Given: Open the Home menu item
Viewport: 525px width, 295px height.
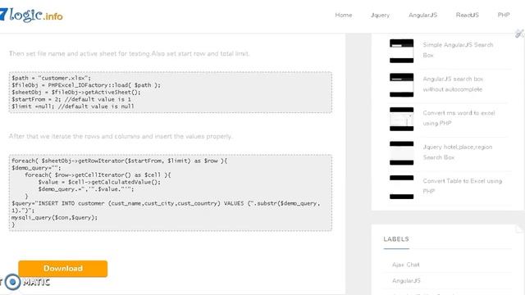Looking at the screenshot, I should pyautogui.click(x=344, y=15).
